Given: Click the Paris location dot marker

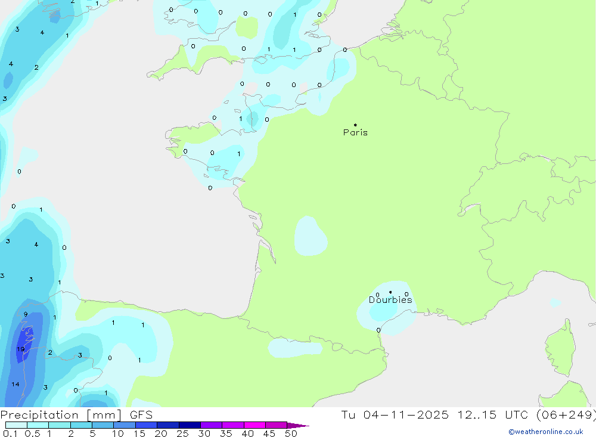Looking at the screenshot, I should [x=355, y=125].
